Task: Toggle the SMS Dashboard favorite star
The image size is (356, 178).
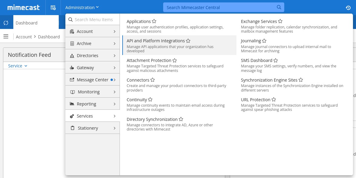Action: (x=275, y=60)
